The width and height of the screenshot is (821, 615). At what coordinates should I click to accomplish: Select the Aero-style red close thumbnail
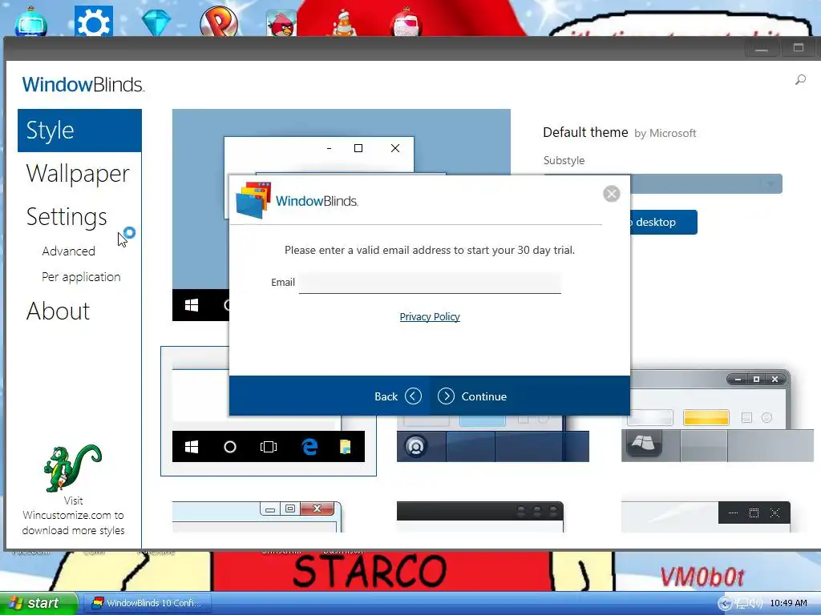[257, 517]
